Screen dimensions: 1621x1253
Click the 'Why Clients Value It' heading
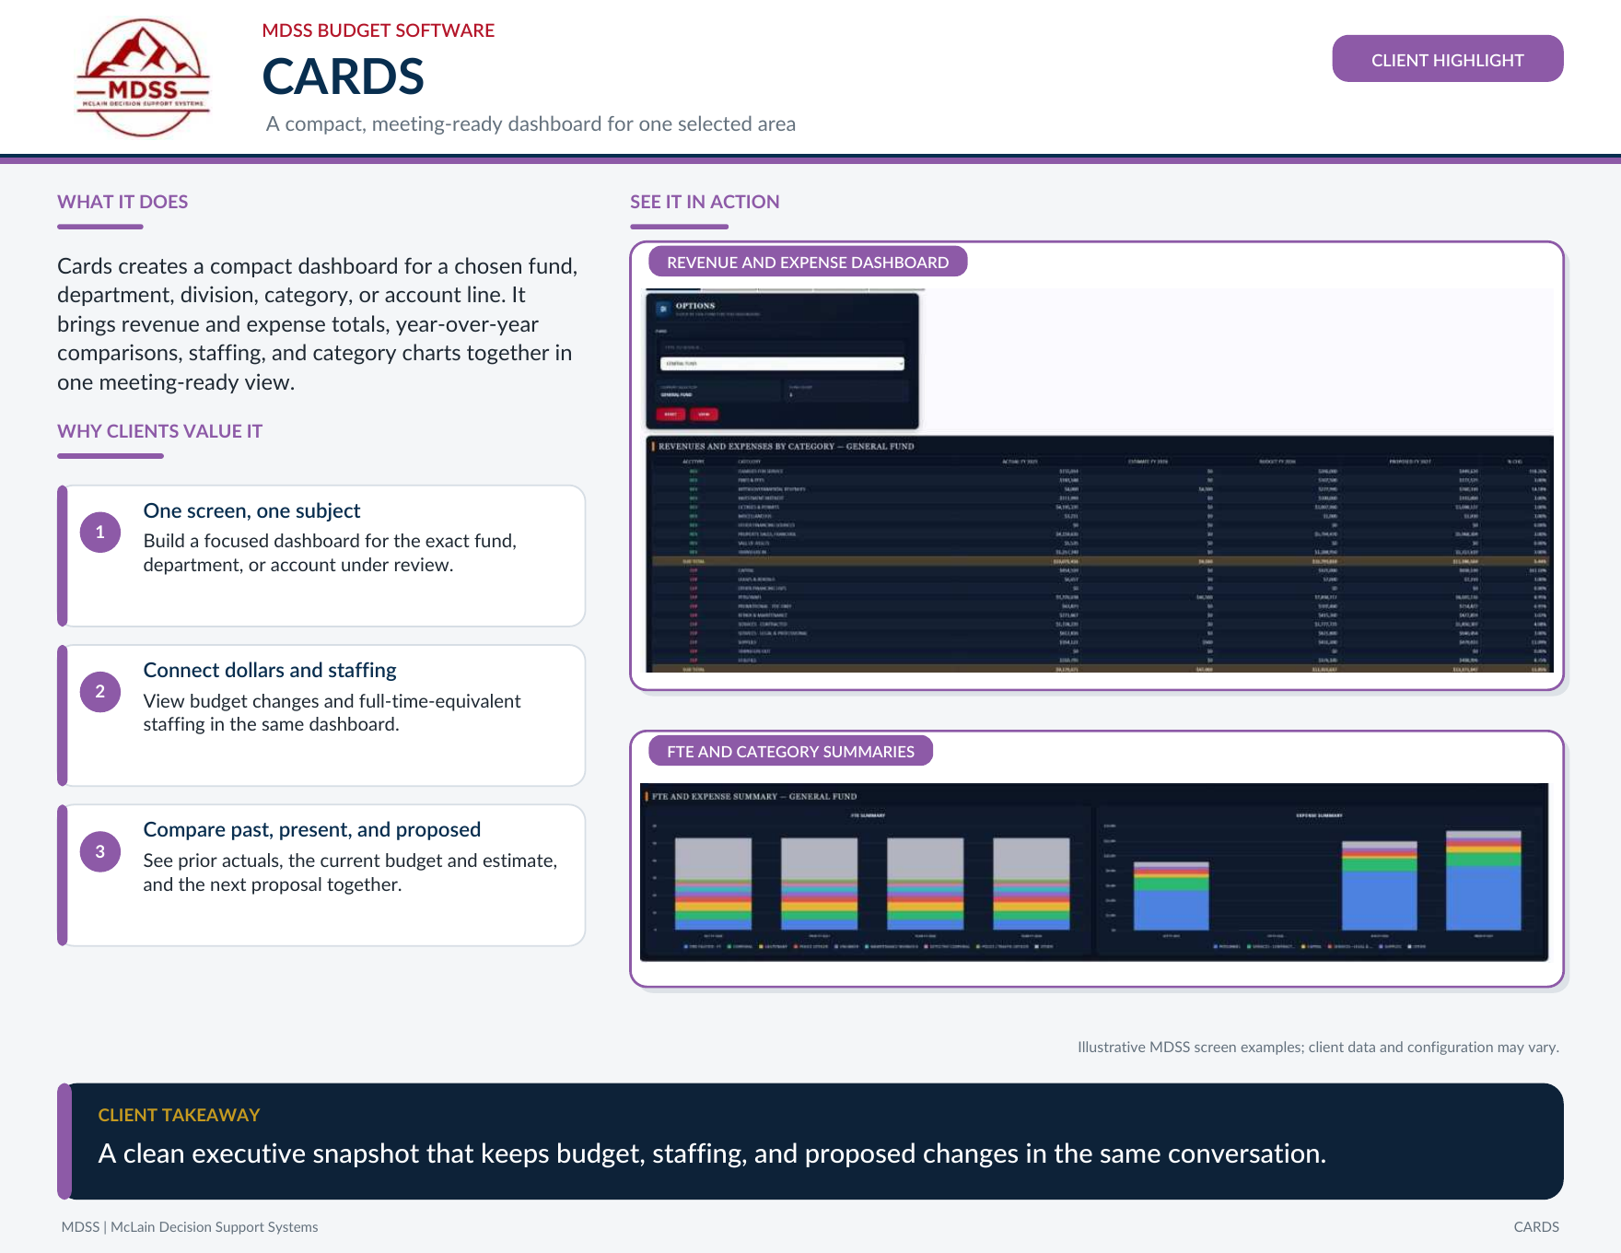[x=159, y=431]
